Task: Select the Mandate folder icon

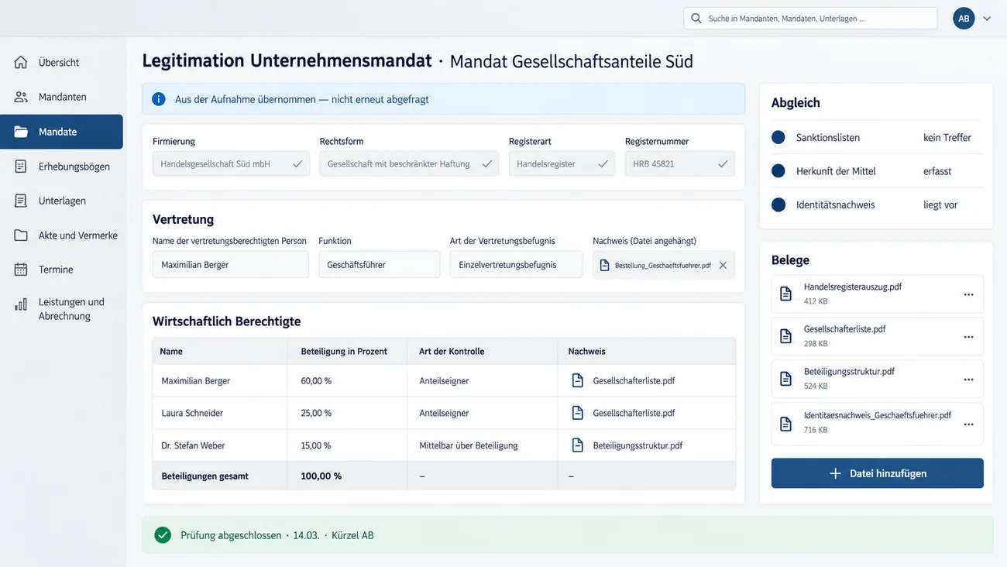Action: (x=21, y=132)
